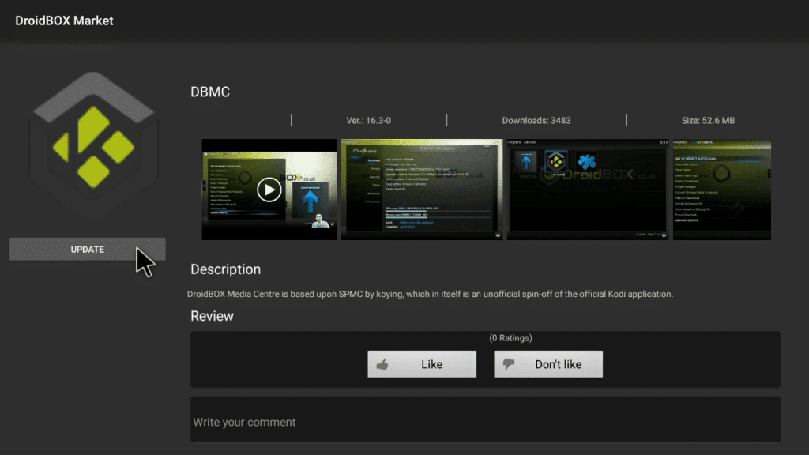Click the DroidBOX Media Centre description text

point(430,294)
